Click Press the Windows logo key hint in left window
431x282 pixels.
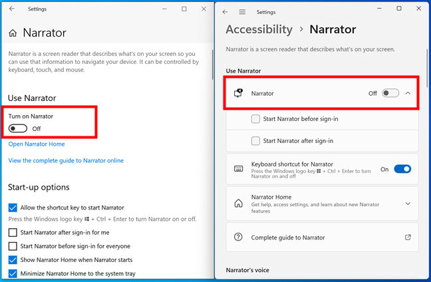pyautogui.click(x=102, y=219)
